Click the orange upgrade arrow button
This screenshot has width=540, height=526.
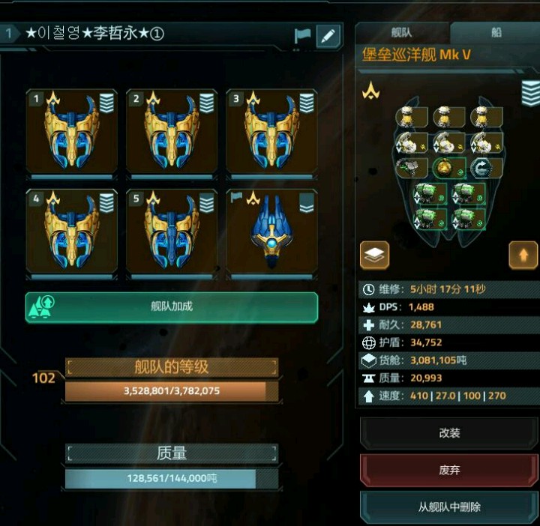pos(523,255)
